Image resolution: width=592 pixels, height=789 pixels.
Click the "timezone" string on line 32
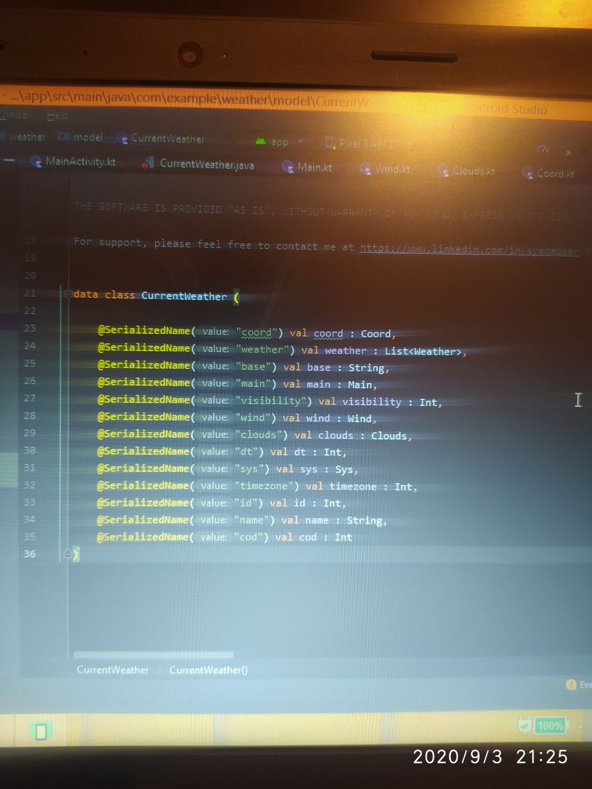(263, 486)
